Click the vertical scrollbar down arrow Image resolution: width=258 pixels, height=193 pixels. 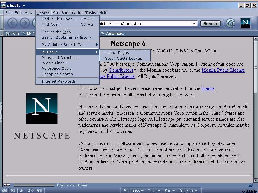pyautogui.click(x=256, y=180)
